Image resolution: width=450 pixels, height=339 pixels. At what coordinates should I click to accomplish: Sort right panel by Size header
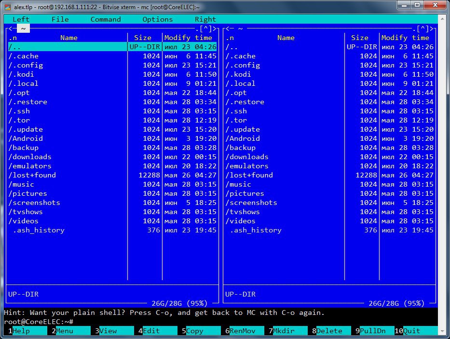(360, 38)
